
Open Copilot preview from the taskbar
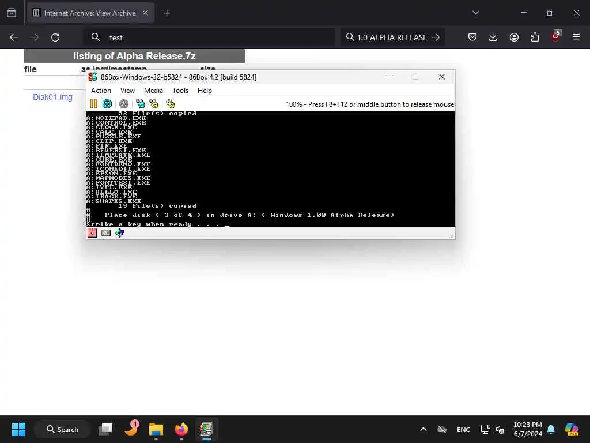[572, 429]
